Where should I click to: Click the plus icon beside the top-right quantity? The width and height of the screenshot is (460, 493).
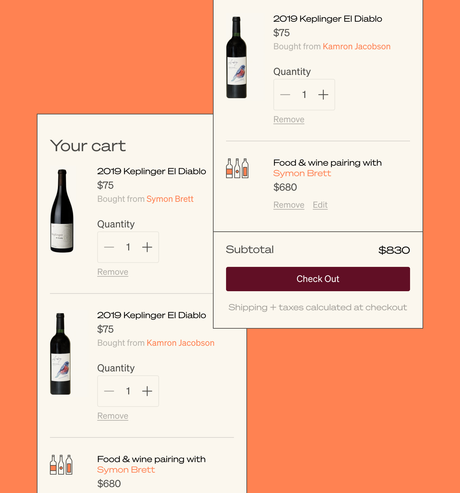click(x=323, y=95)
